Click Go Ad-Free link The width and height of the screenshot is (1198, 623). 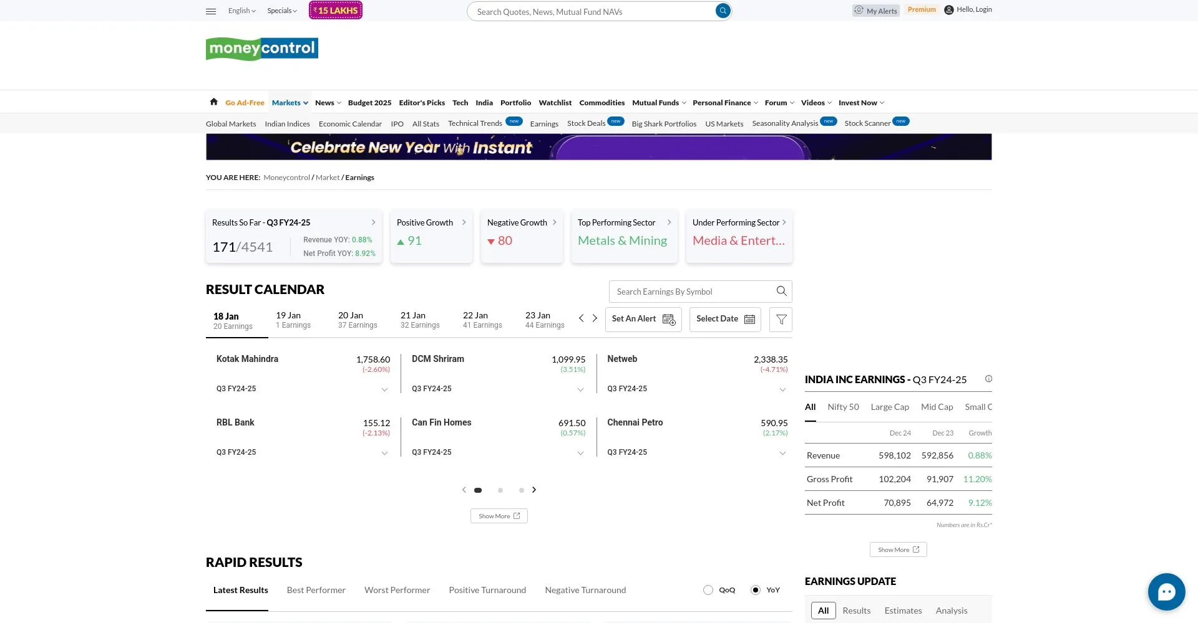point(245,102)
